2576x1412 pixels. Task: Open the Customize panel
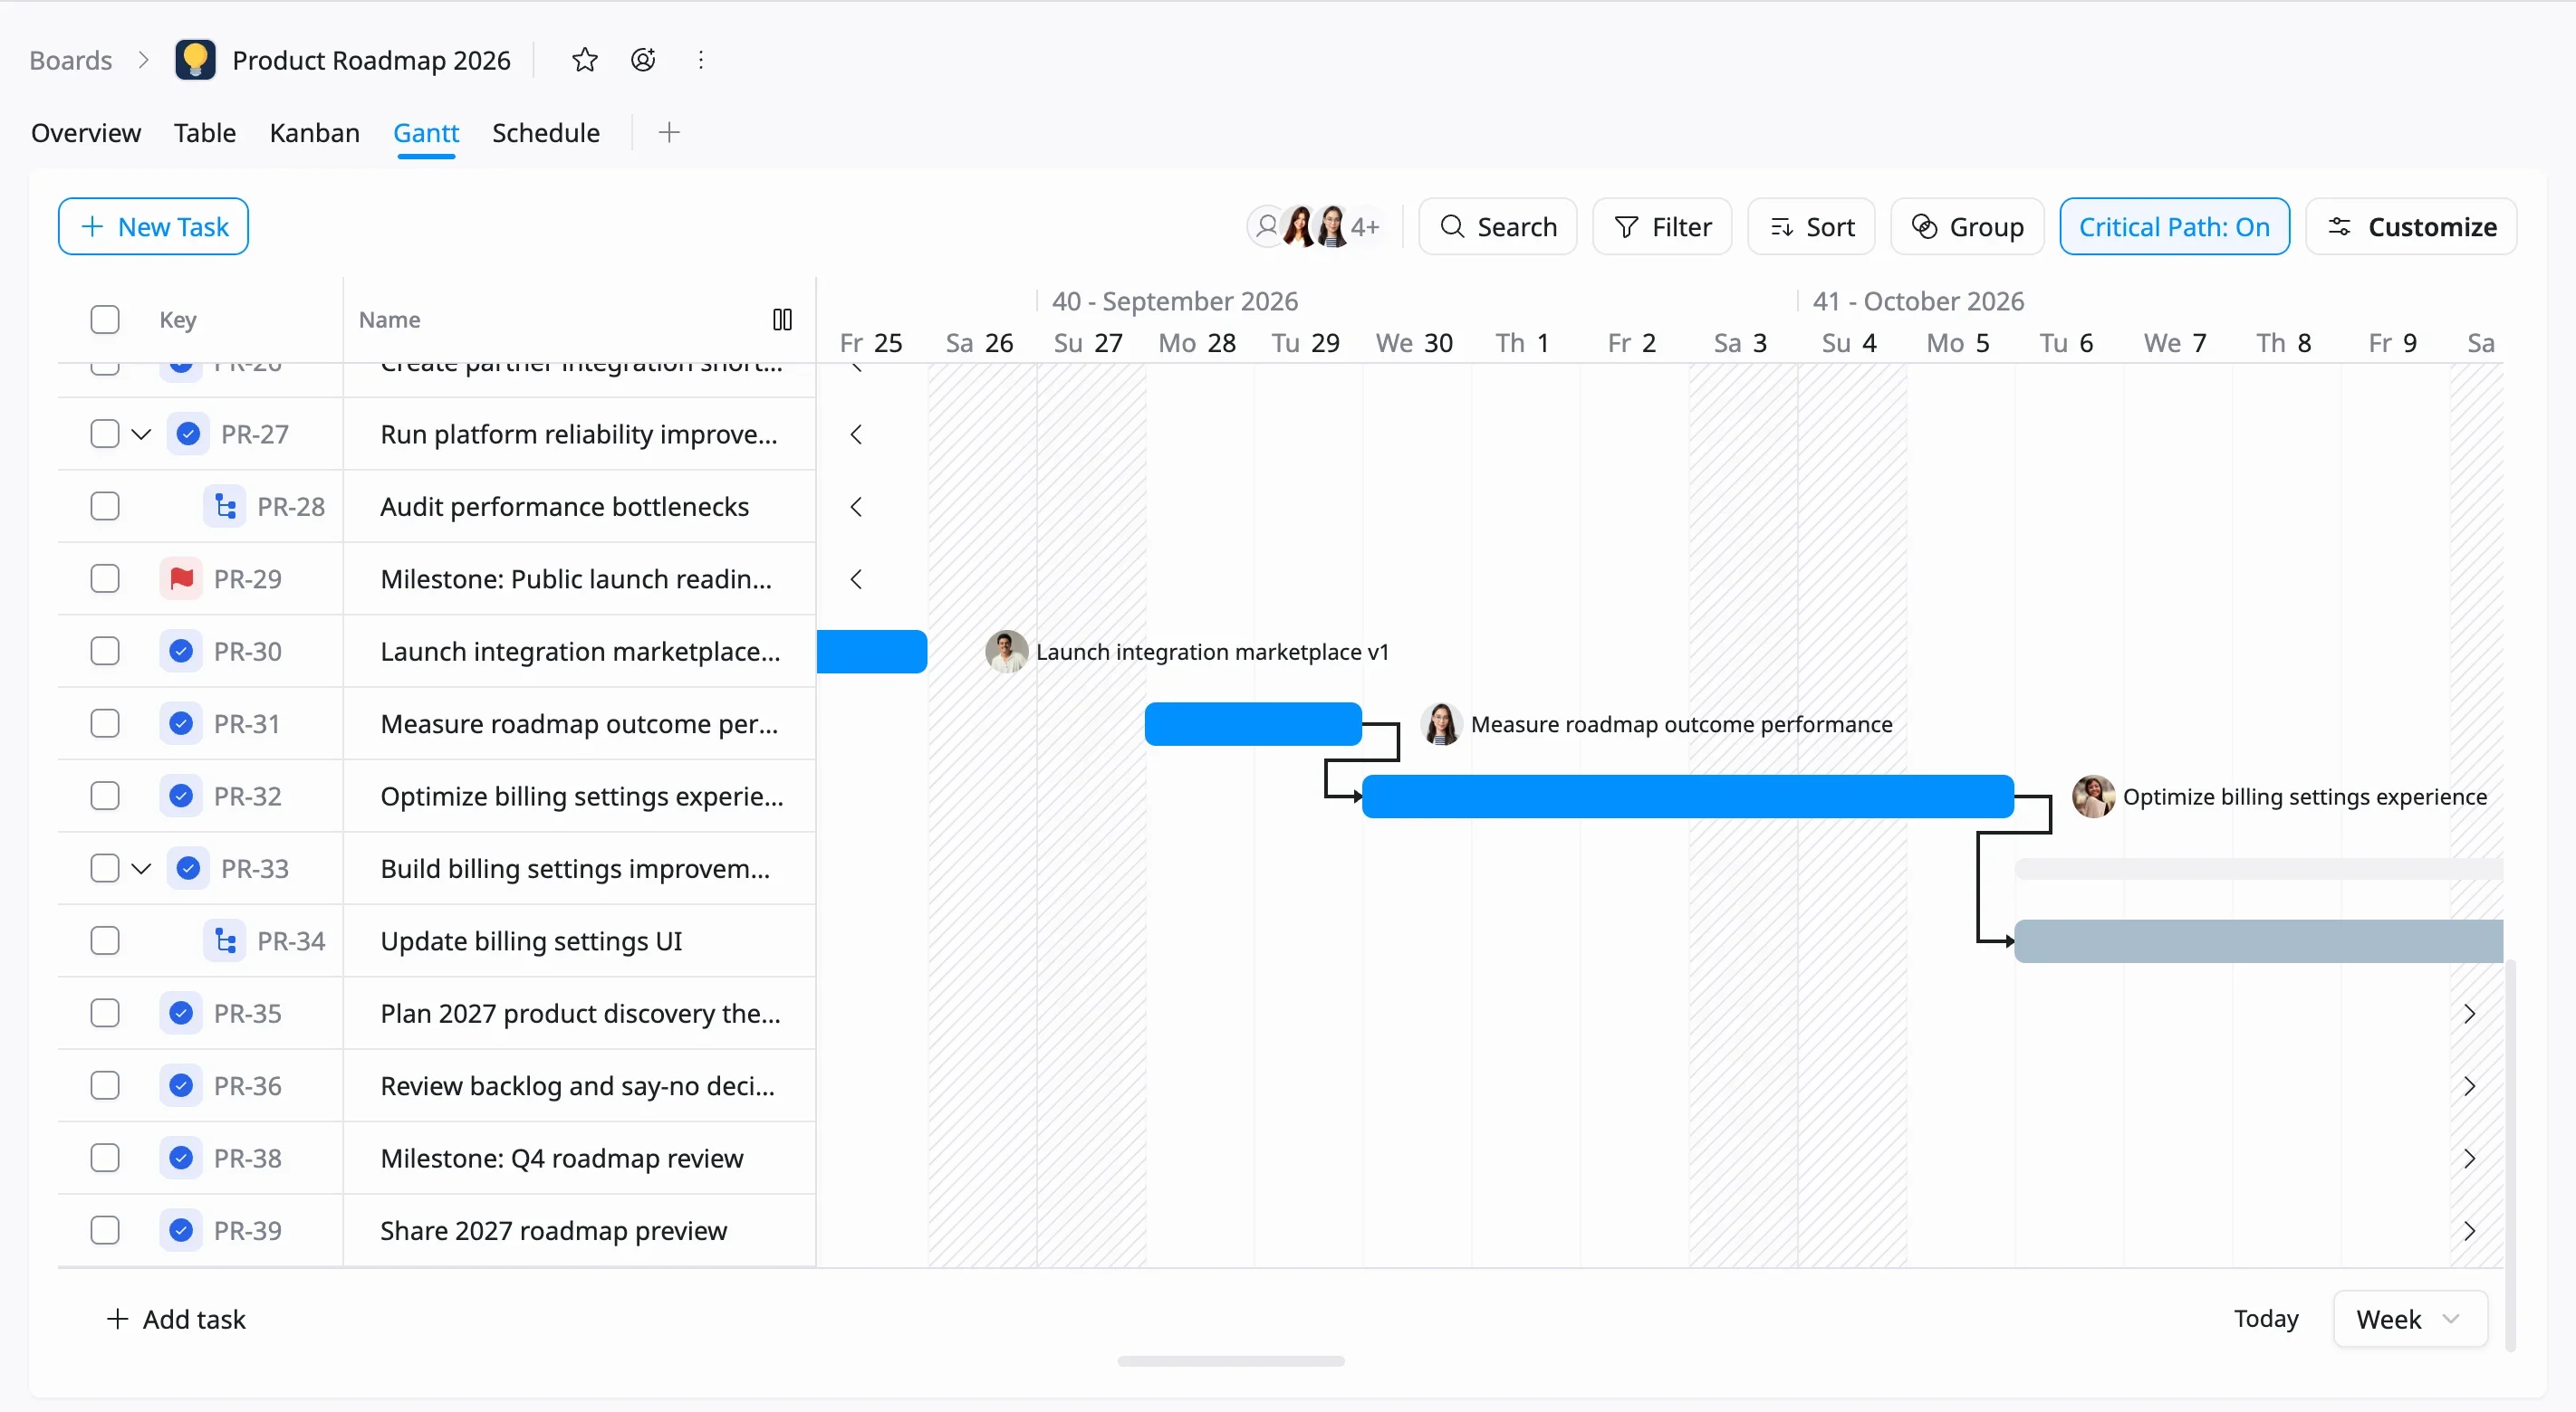coord(2411,227)
